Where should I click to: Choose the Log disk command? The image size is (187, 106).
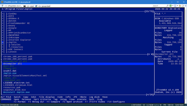click(94, 97)
